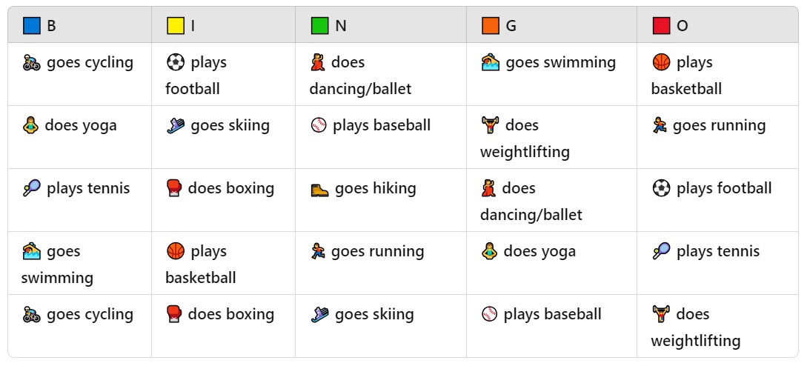This screenshot has width=807, height=366.
Task: Click the weightlifter icon in G column
Action: click(490, 126)
